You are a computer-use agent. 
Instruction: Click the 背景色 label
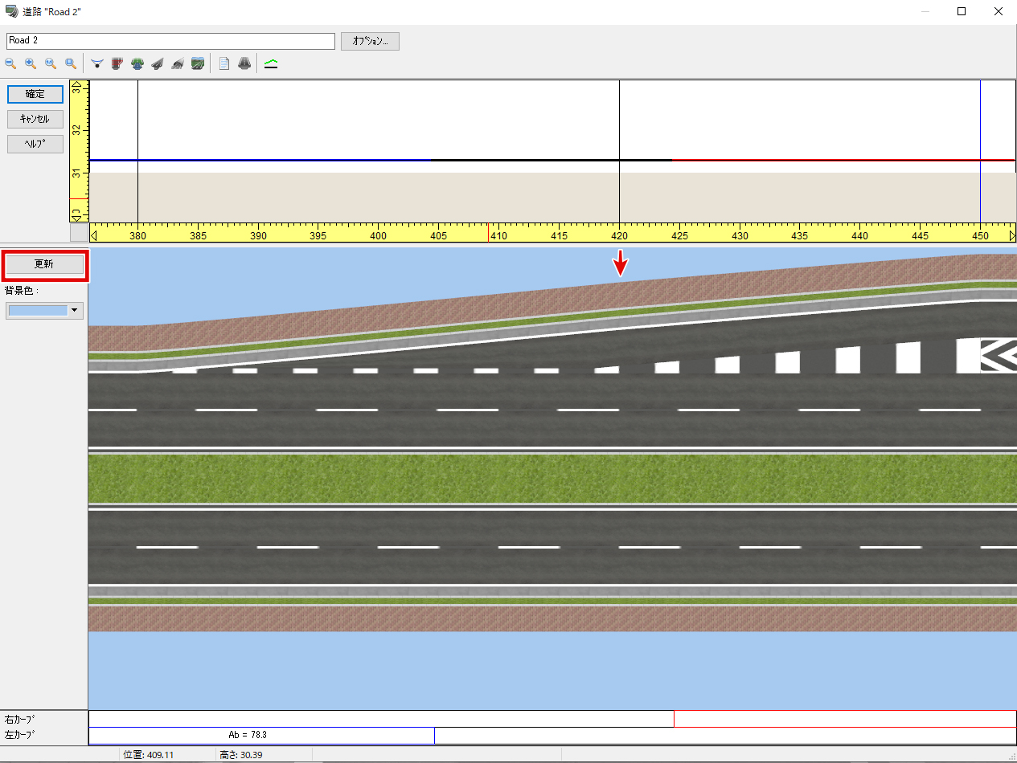tap(22, 290)
